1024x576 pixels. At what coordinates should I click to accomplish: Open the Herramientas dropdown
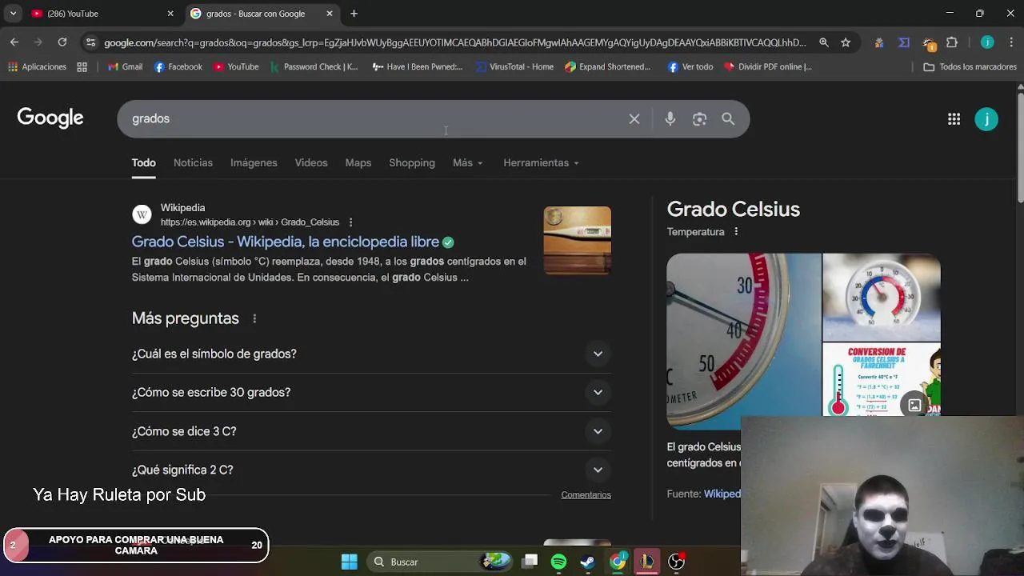coord(541,162)
